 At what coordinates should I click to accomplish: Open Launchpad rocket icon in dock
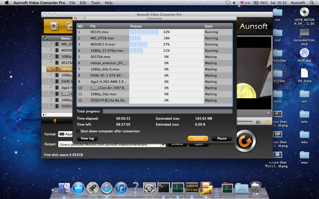93,188
